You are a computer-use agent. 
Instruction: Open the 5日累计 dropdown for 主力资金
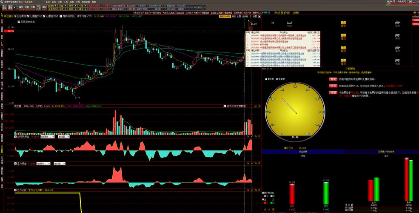pos(43,164)
